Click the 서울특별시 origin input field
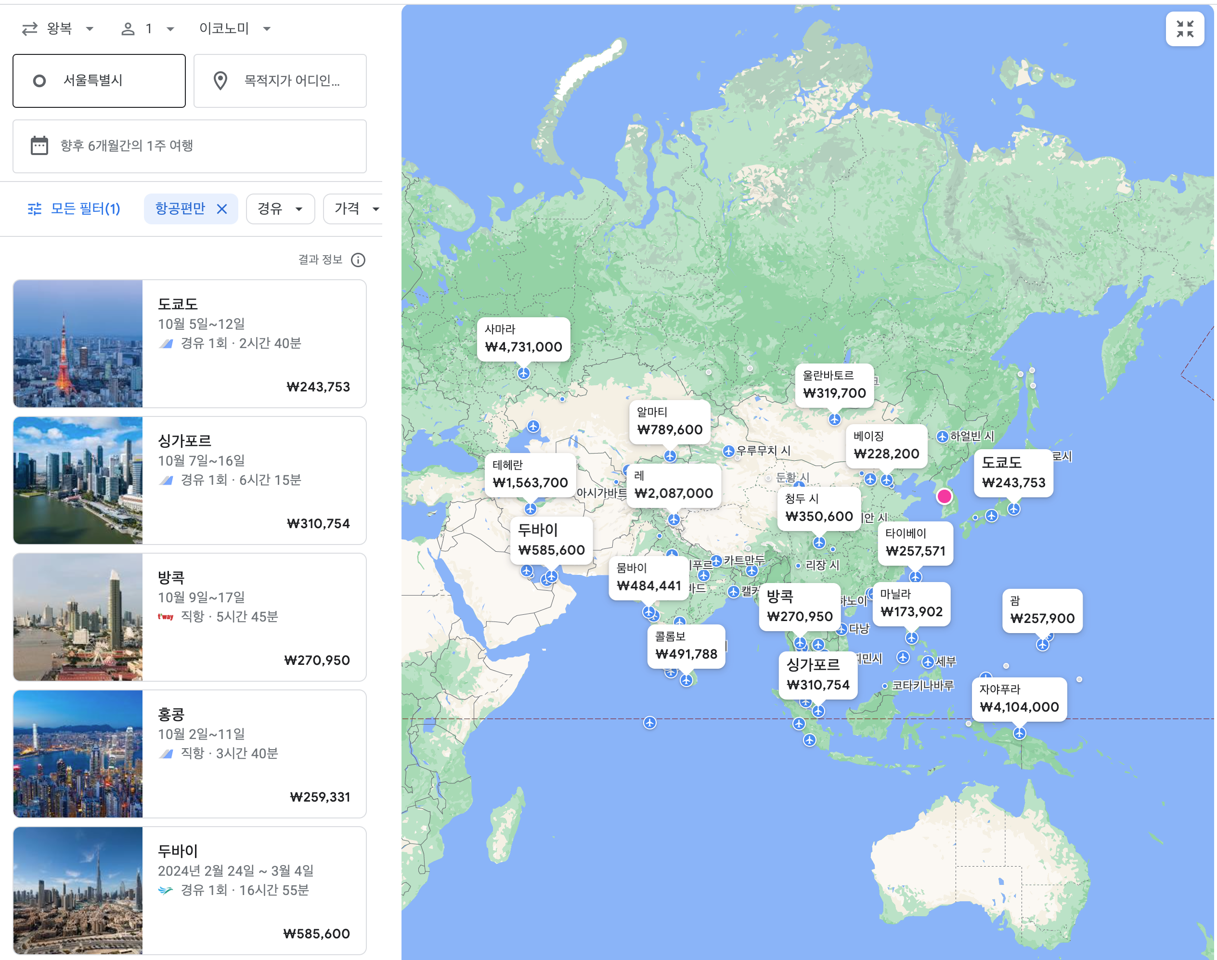The image size is (1217, 960). (x=99, y=81)
